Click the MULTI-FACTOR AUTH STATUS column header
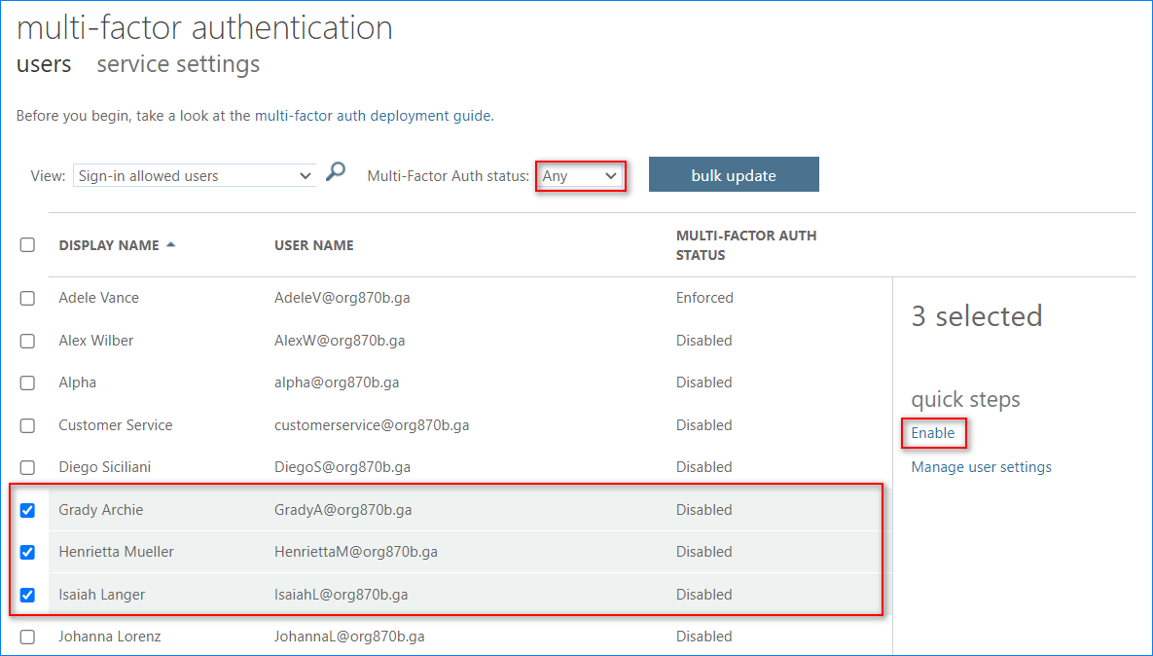 point(746,245)
